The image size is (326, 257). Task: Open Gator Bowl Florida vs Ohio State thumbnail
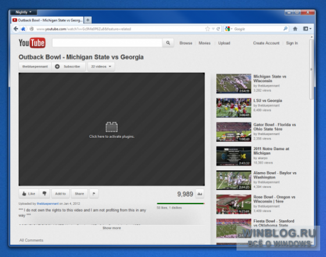coord(234,132)
